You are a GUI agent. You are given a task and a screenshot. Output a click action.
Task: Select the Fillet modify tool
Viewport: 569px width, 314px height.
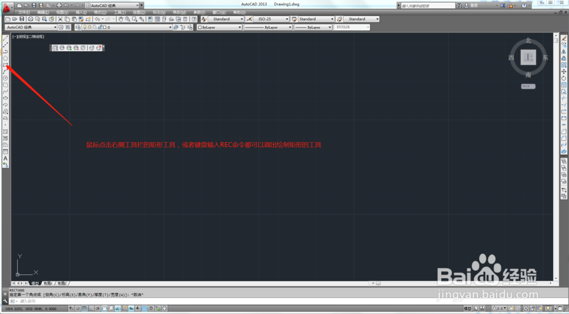pyautogui.click(x=563, y=138)
